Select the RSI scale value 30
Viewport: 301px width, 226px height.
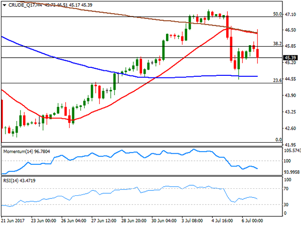286,205
